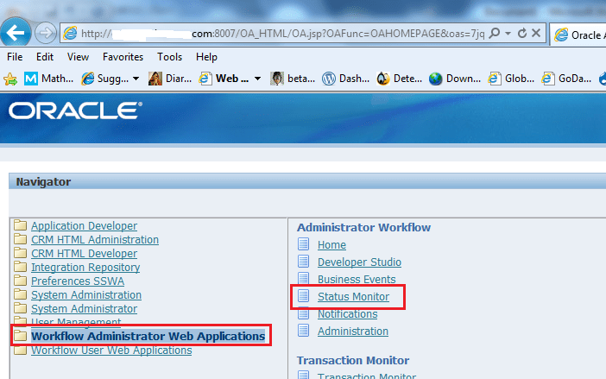
Task: Open the Tools menu
Action: coord(169,57)
